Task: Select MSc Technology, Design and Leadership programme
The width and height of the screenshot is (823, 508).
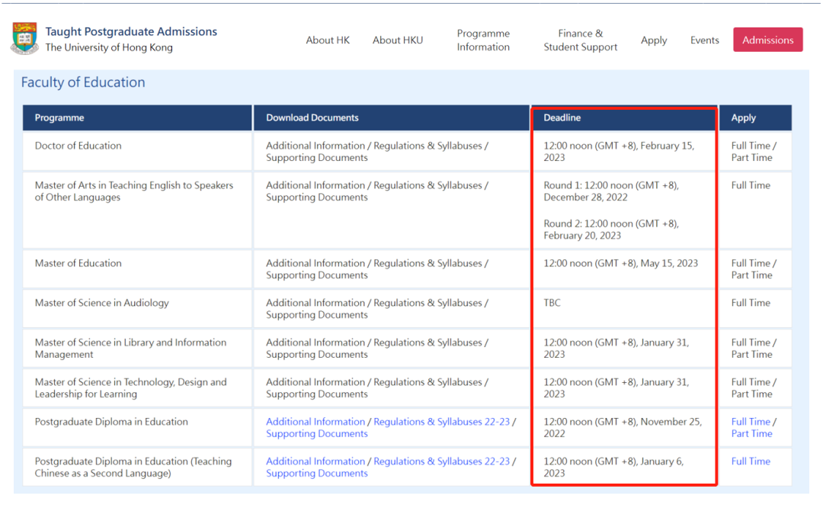Action: click(x=131, y=387)
